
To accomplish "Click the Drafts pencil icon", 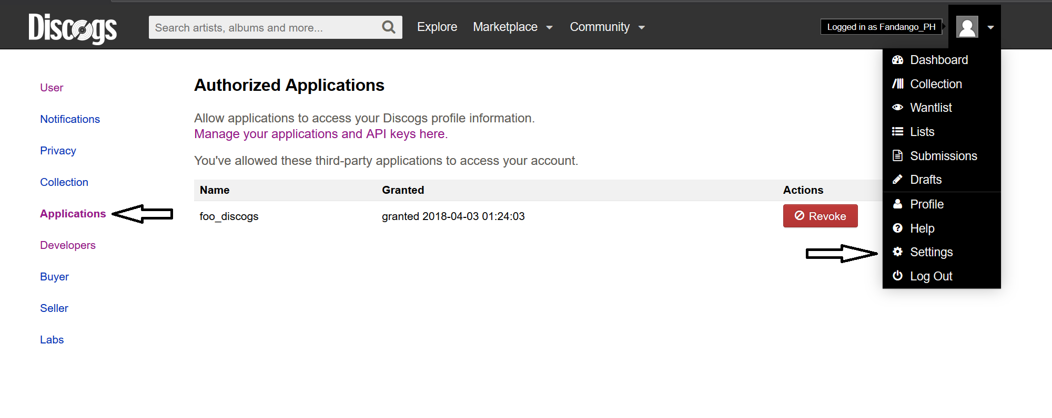I will tap(897, 180).
